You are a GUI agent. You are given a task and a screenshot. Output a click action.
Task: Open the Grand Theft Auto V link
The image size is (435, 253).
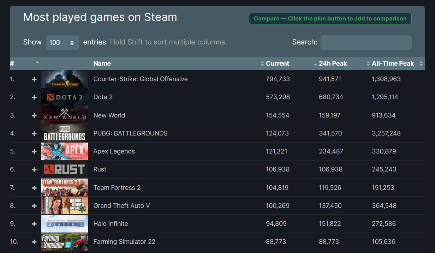pyautogui.click(x=121, y=206)
